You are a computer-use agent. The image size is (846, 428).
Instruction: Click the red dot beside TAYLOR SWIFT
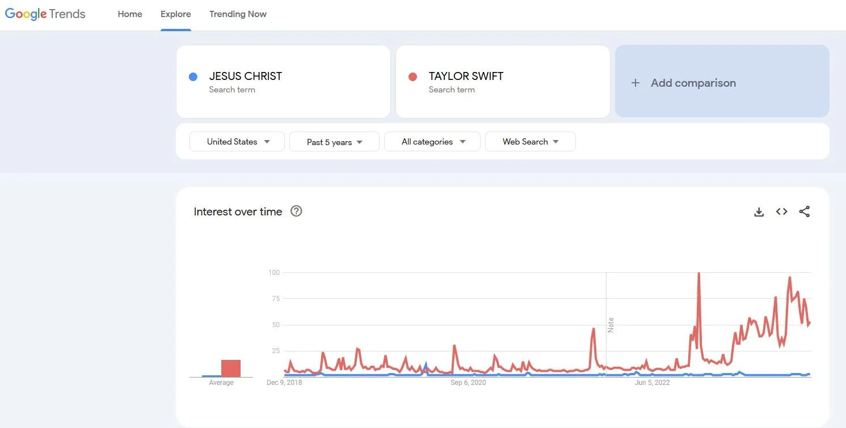tap(413, 77)
